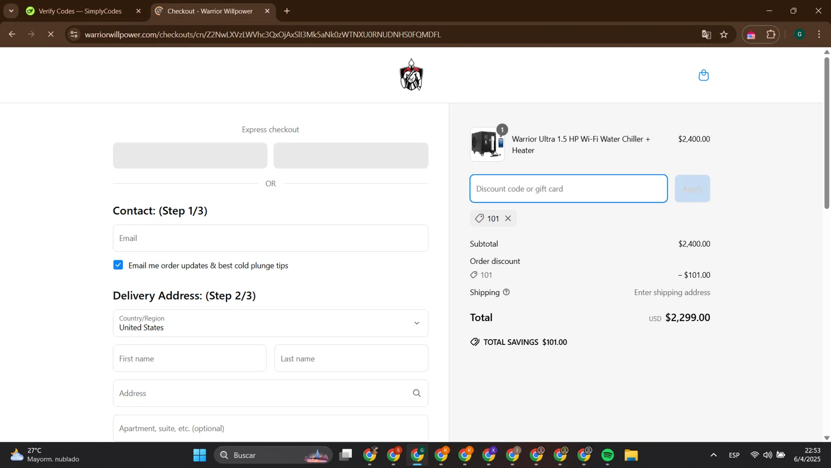Open File Explorer from the taskbar
Viewport: 831px width, 468px height.
pos(632,455)
